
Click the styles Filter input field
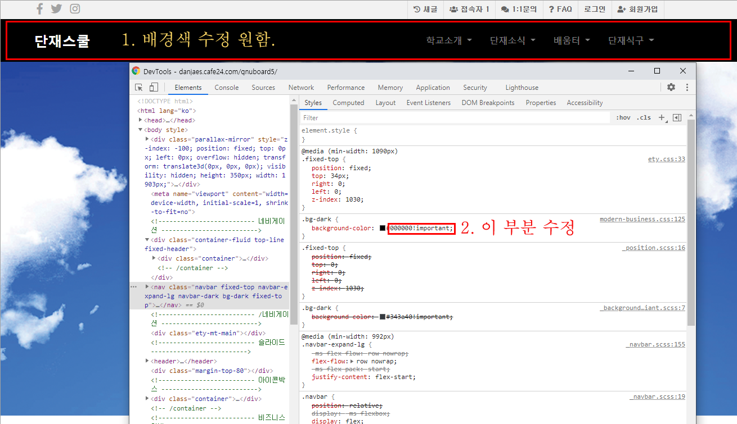click(455, 118)
